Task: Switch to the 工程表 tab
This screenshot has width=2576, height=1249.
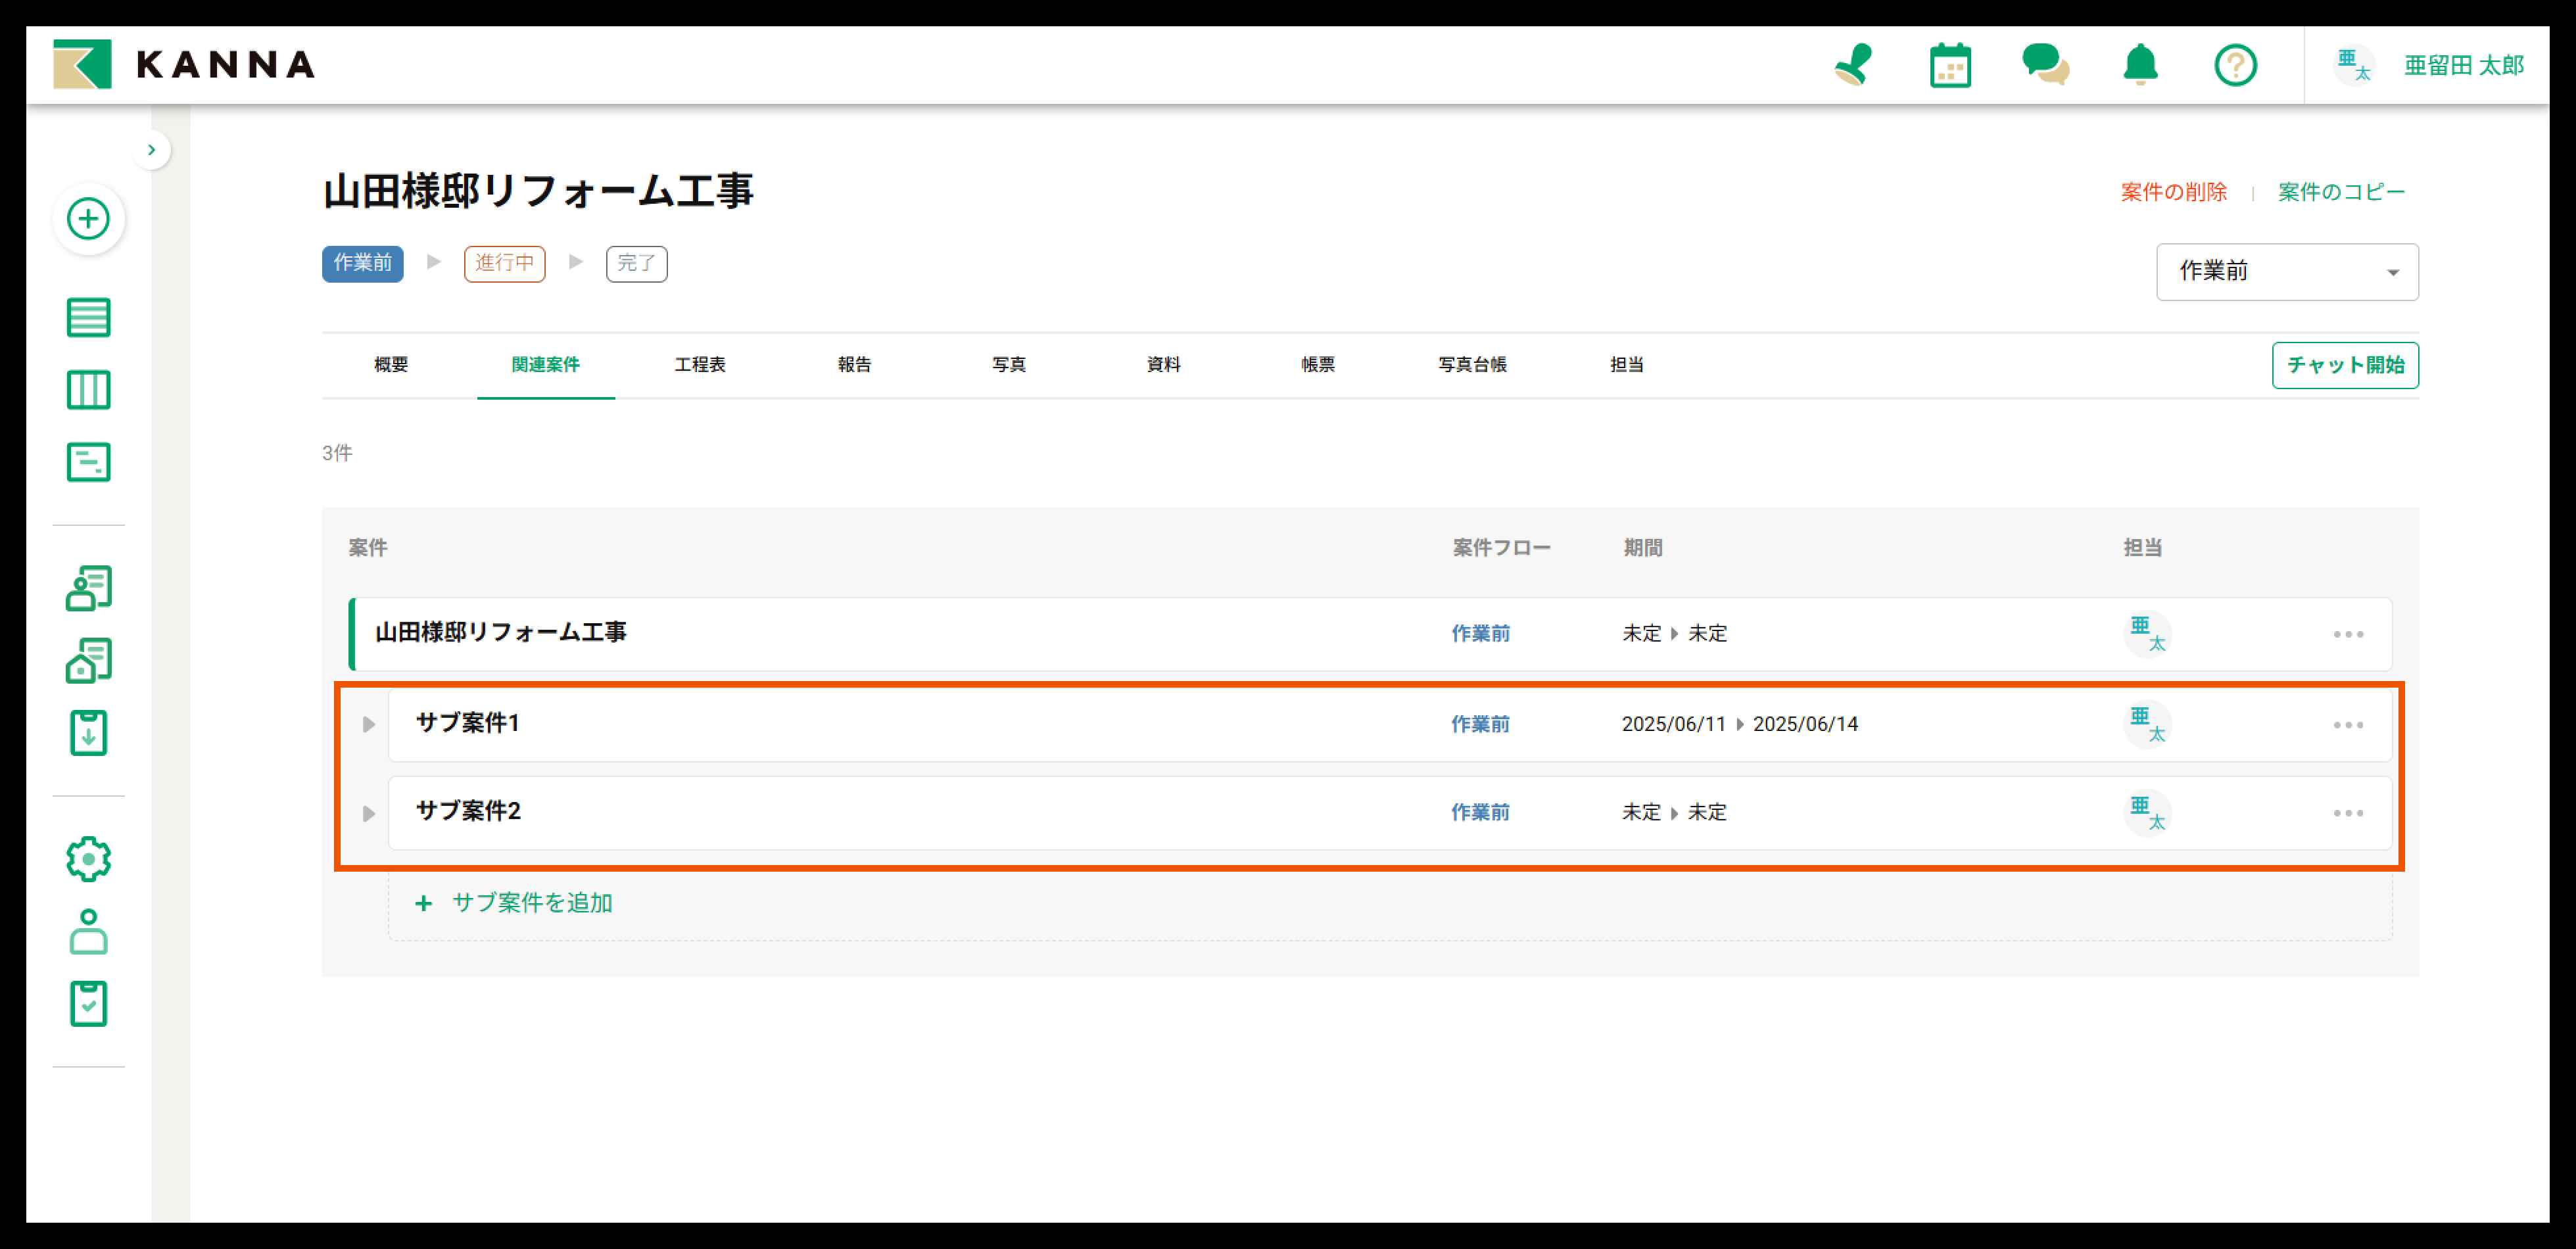Action: [x=699, y=365]
